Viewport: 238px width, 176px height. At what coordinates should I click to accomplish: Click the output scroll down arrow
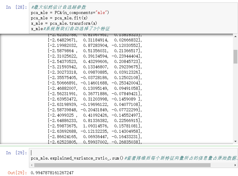click(x=235, y=141)
